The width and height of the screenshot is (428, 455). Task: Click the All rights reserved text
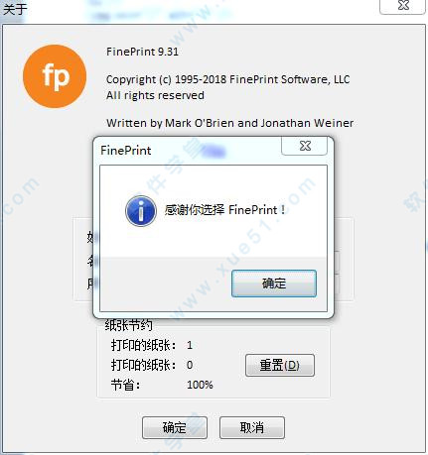(155, 95)
